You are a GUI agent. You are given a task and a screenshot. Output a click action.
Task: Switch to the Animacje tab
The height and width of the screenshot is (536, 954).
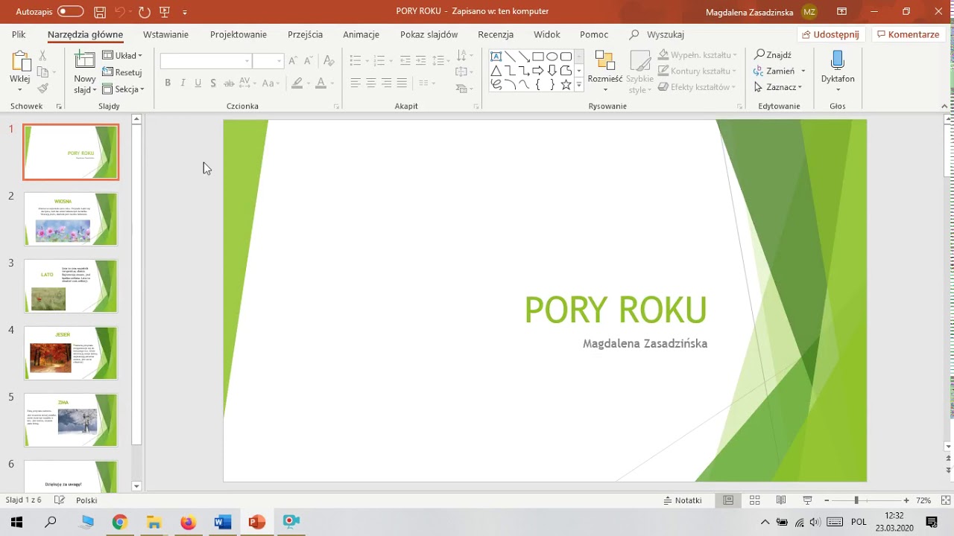[361, 34]
